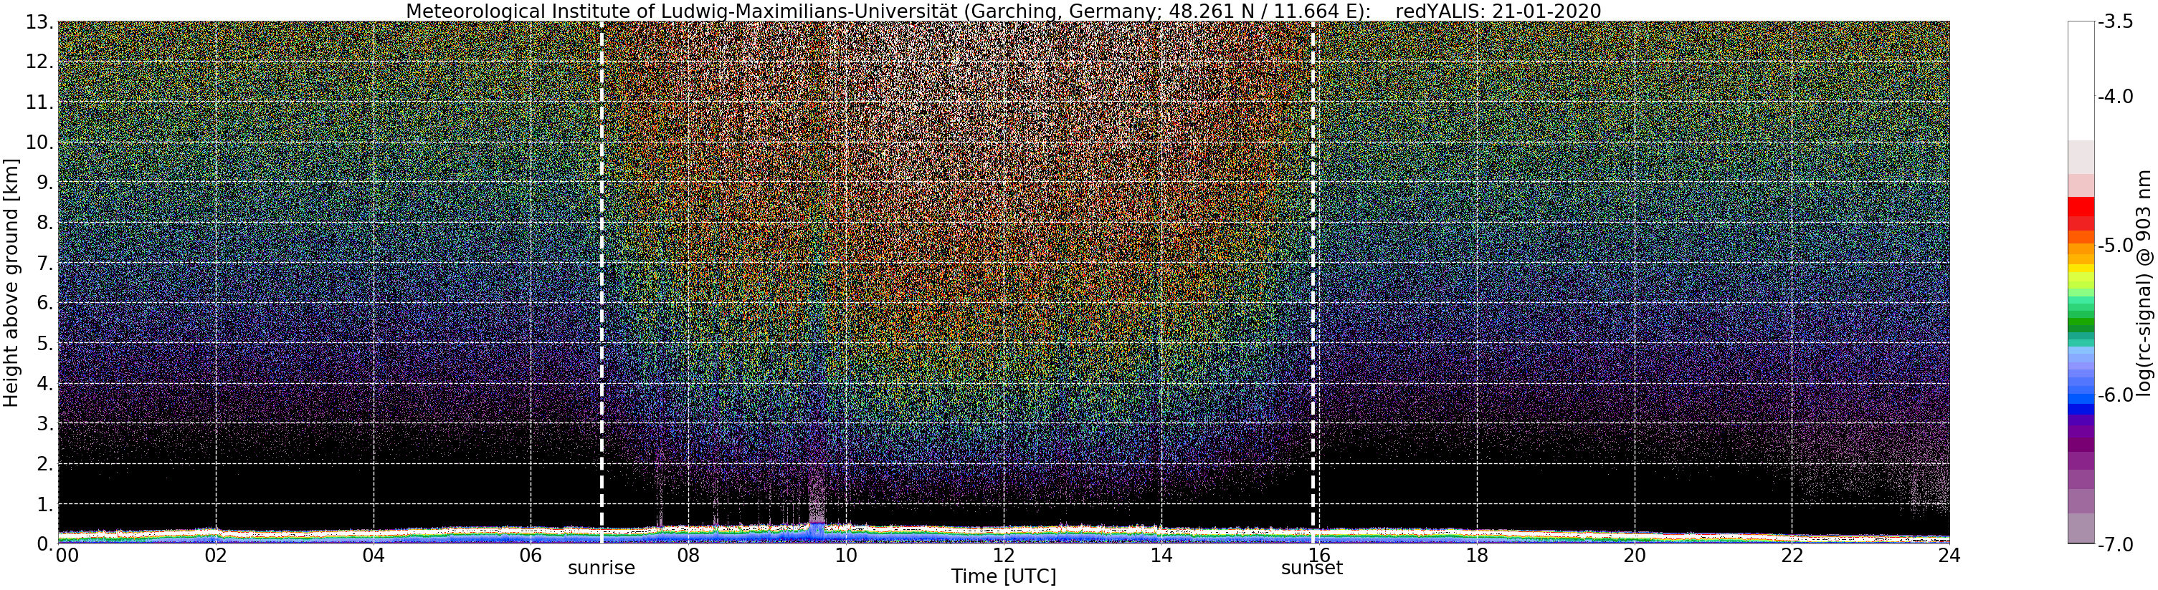Click the colorbar tick label '-6.0'
Image resolution: width=2158 pixels, height=590 pixels.
point(2118,395)
